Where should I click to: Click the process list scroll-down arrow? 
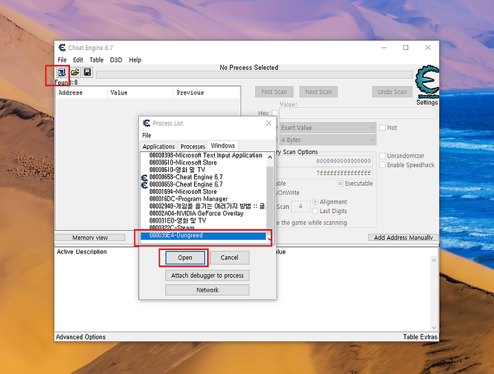[x=270, y=239]
